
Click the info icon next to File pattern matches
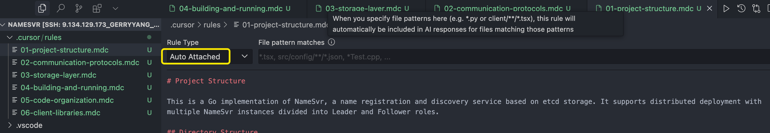[331, 42]
